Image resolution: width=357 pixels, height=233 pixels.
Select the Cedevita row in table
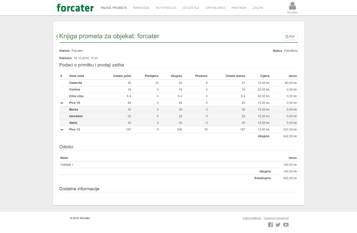pyautogui.click(x=76, y=83)
